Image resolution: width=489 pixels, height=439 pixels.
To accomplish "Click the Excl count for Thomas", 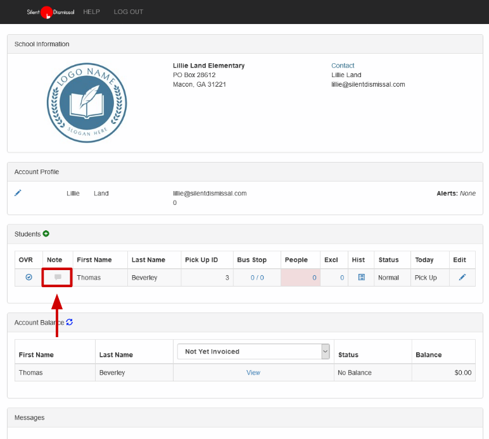I will 342,278.
